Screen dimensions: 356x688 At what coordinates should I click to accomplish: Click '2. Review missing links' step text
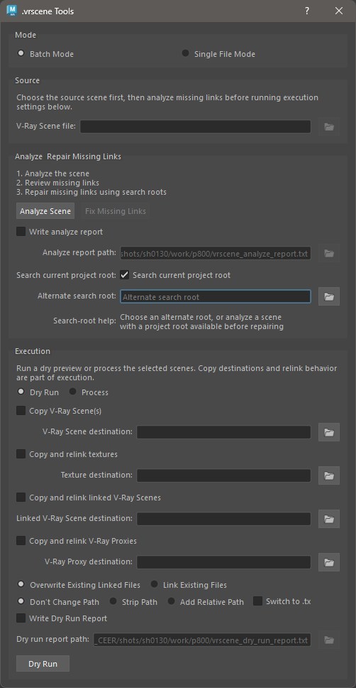[58, 183]
